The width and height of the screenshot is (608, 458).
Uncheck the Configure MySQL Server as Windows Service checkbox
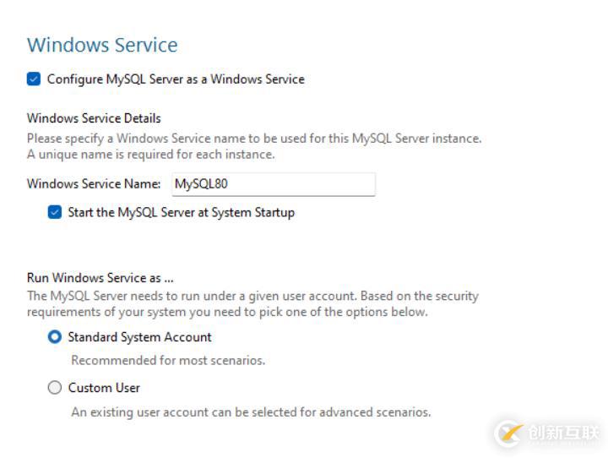point(34,79)
